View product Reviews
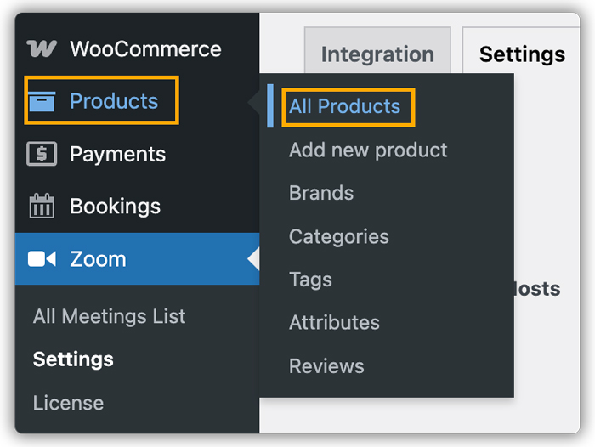Image resolution: width=595 pixels, height=447 pixels. 326,366
